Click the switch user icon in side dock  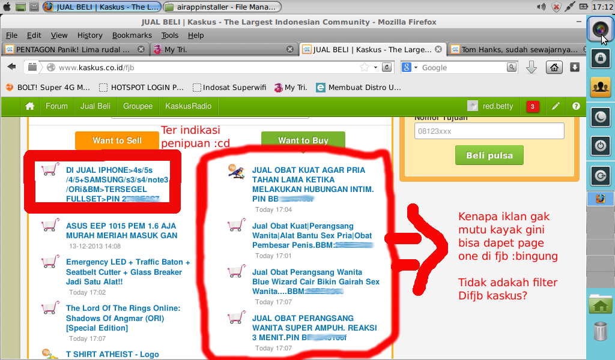(600, 87)
